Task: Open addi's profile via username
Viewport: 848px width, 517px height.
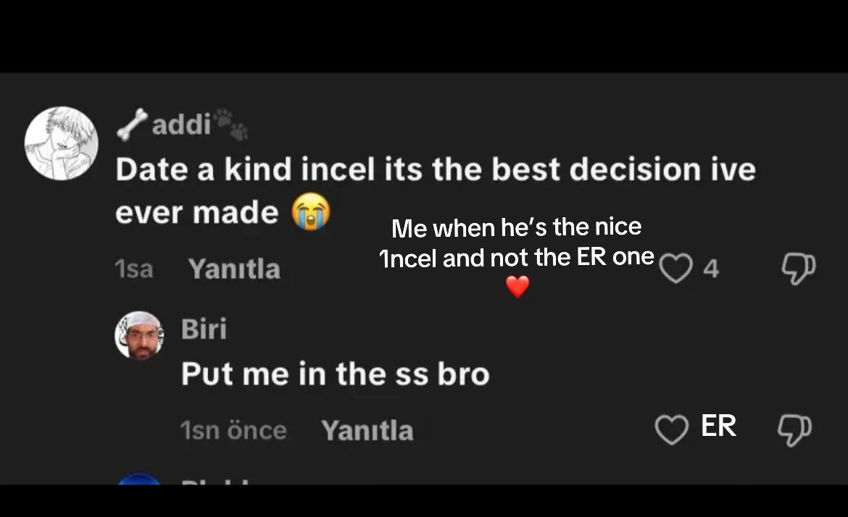Action: coord(181,125)
